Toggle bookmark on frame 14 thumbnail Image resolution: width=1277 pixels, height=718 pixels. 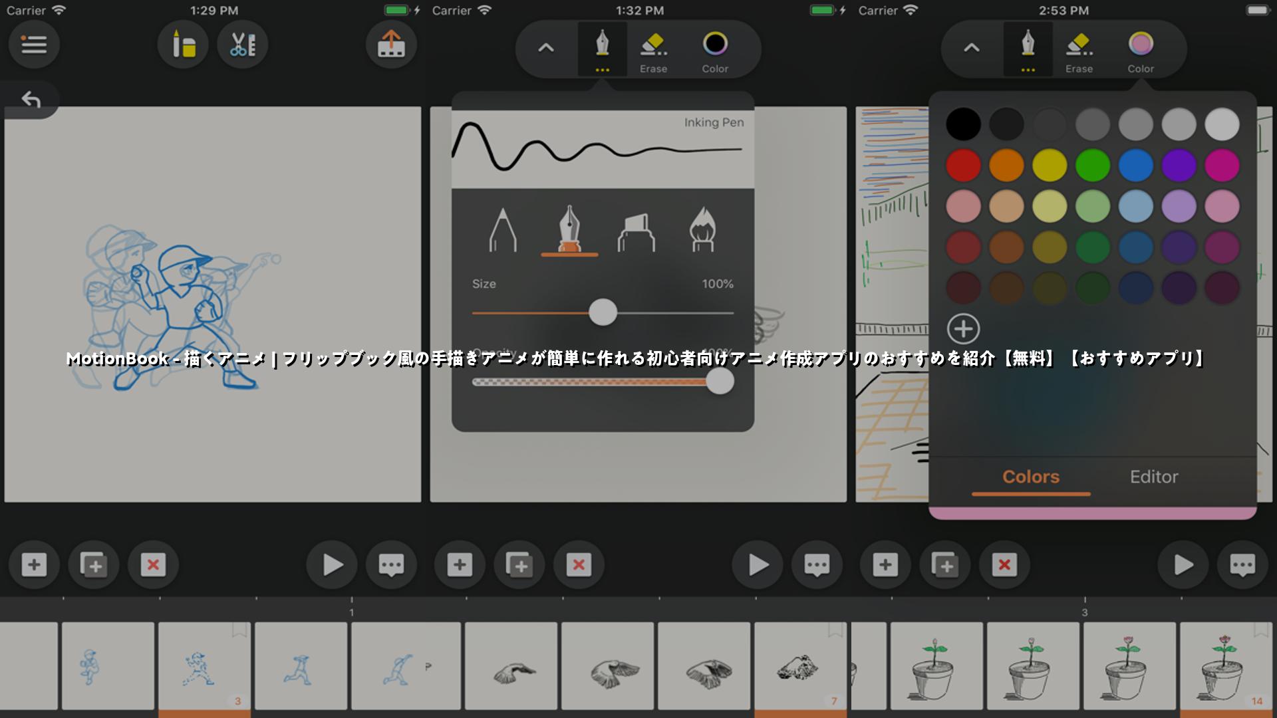tap(1260, 630)
